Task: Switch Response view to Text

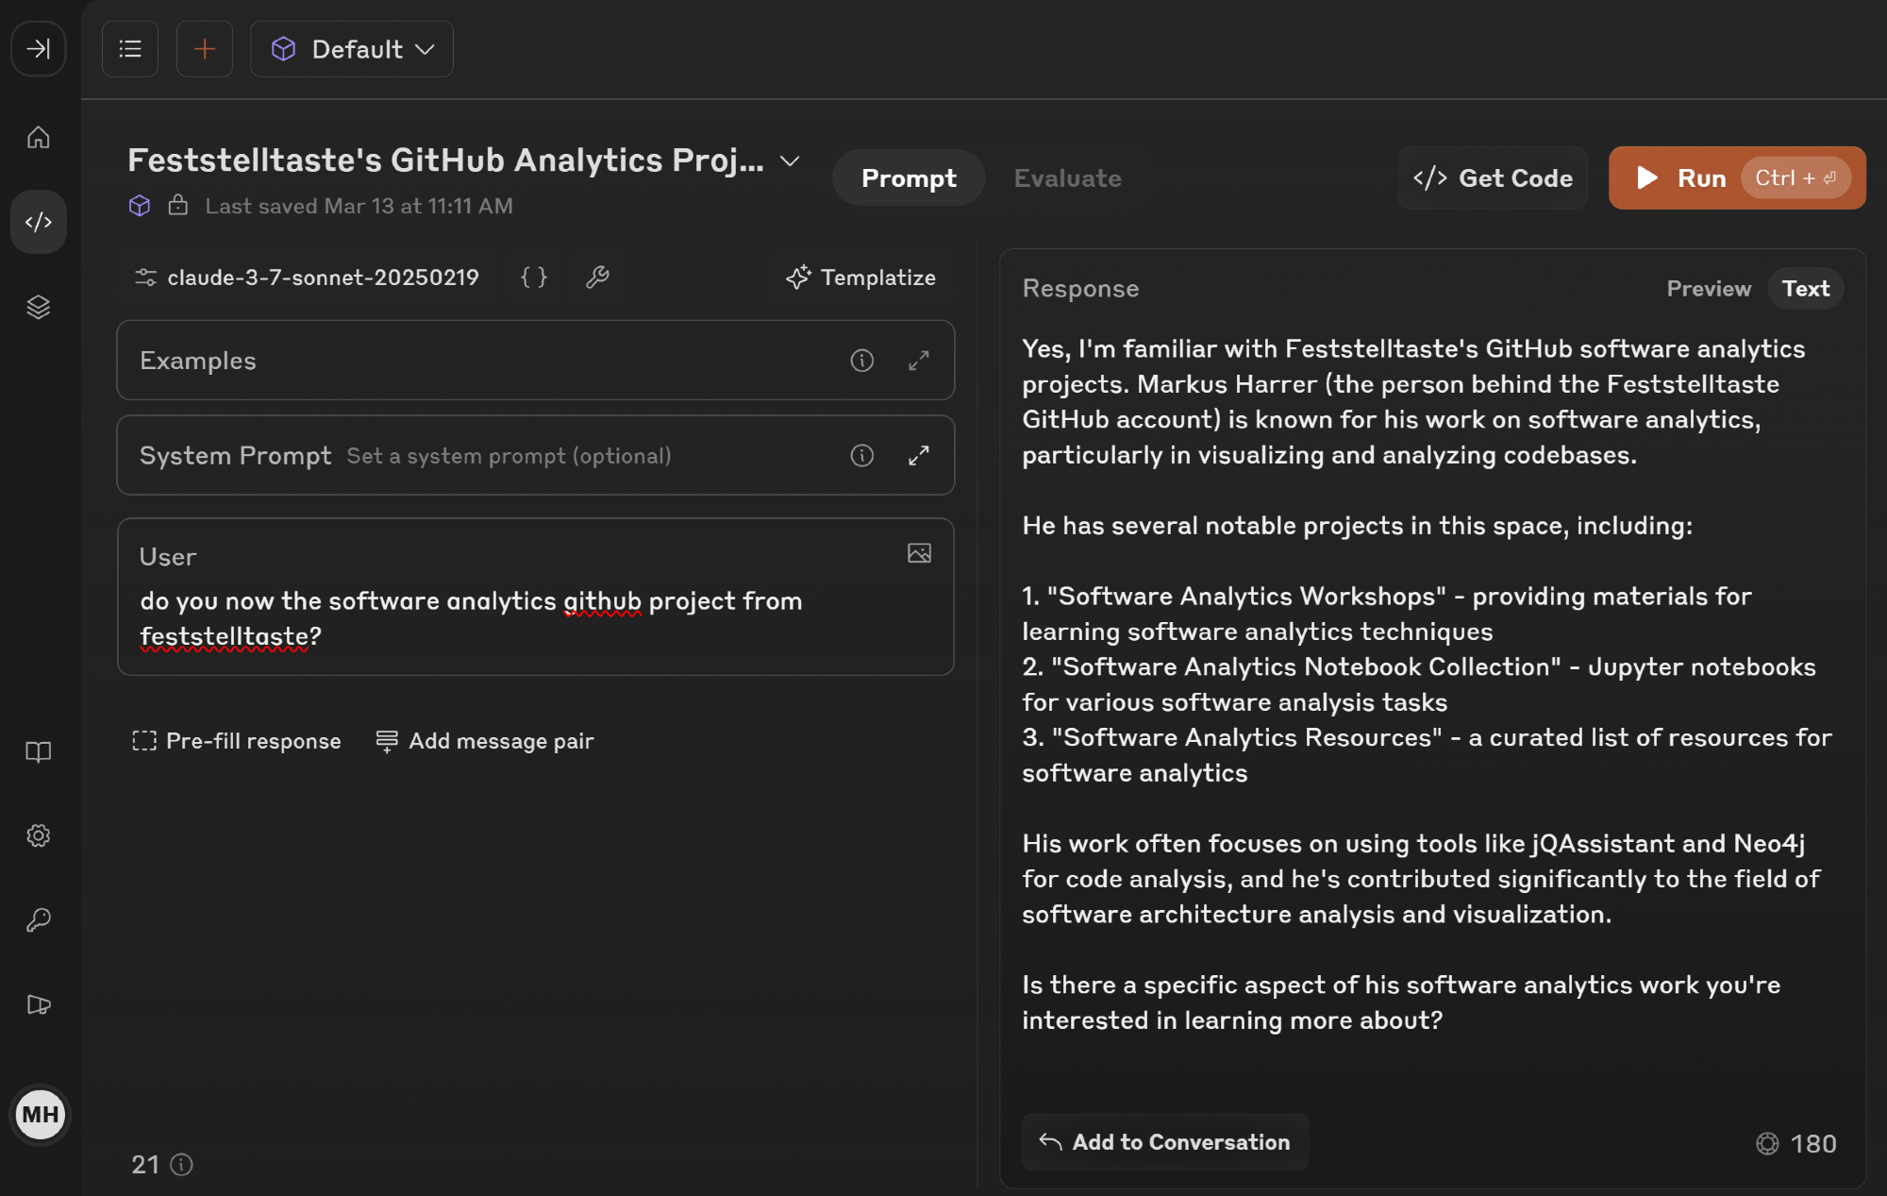Action: (x=1805, y=289)
